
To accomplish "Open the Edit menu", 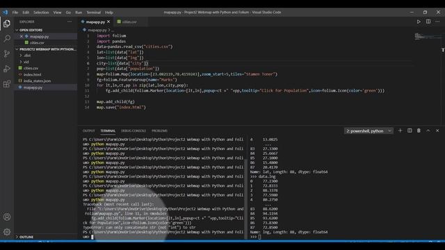I will point(26,12).
